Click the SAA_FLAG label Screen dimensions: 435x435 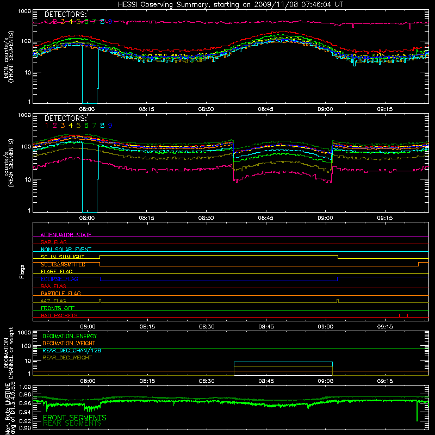53,286
